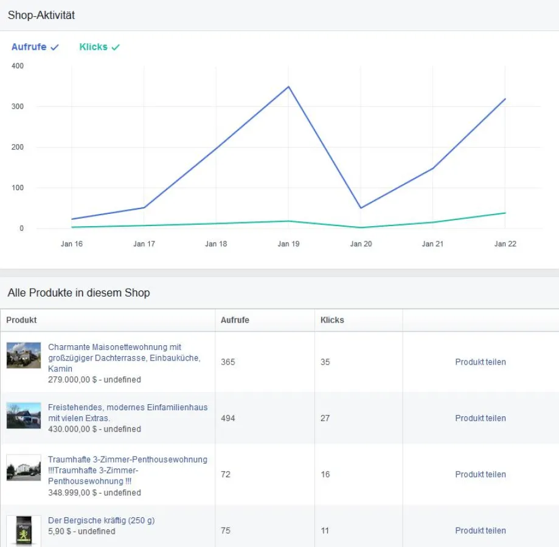Open the Der Bergische kräftig thumbnail
The height and width of the screenshot is (547, 559).
tap(24, 530)
